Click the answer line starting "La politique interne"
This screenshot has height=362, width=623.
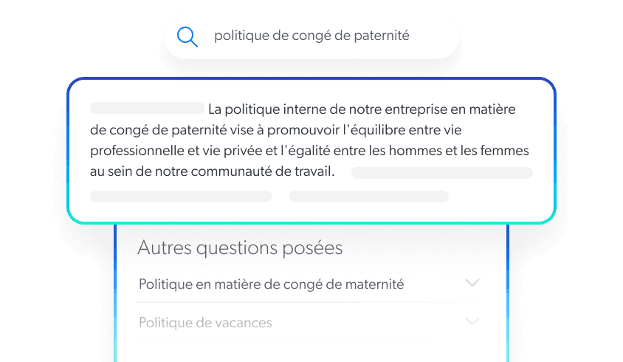(x=362, y=109)
